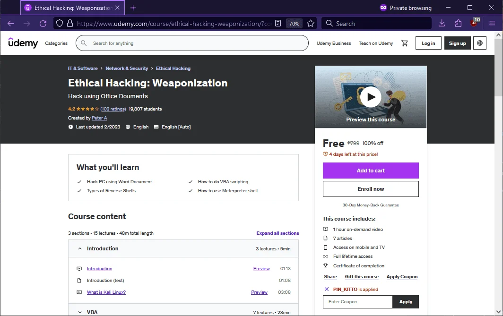This screenshot has width=503, height=316.
Task: Open the 102 ratings link
Action: (x=113, y=109)
